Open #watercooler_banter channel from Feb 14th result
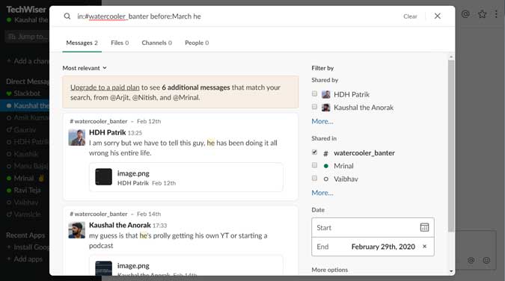Screen dimensions: 505x281 pos(99,214)
